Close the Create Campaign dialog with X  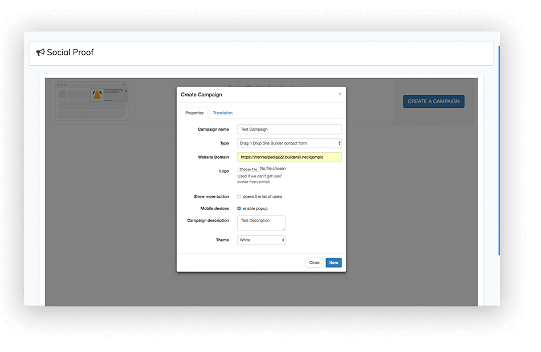click(x=340, y=94)
